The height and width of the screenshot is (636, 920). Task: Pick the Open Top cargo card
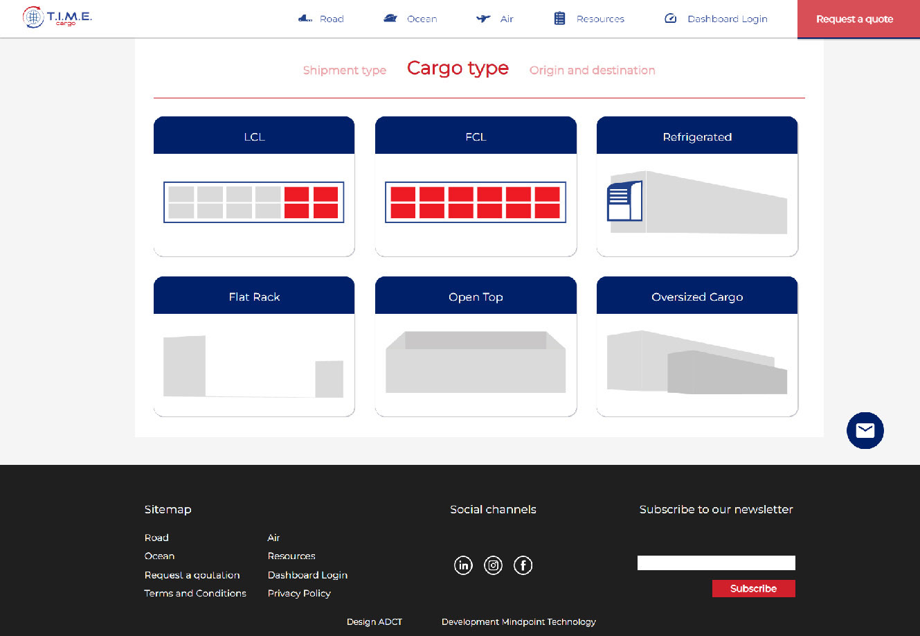pos(476,346)
